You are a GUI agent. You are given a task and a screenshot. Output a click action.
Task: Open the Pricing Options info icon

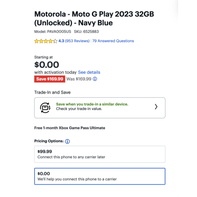[x=67, y=141]
